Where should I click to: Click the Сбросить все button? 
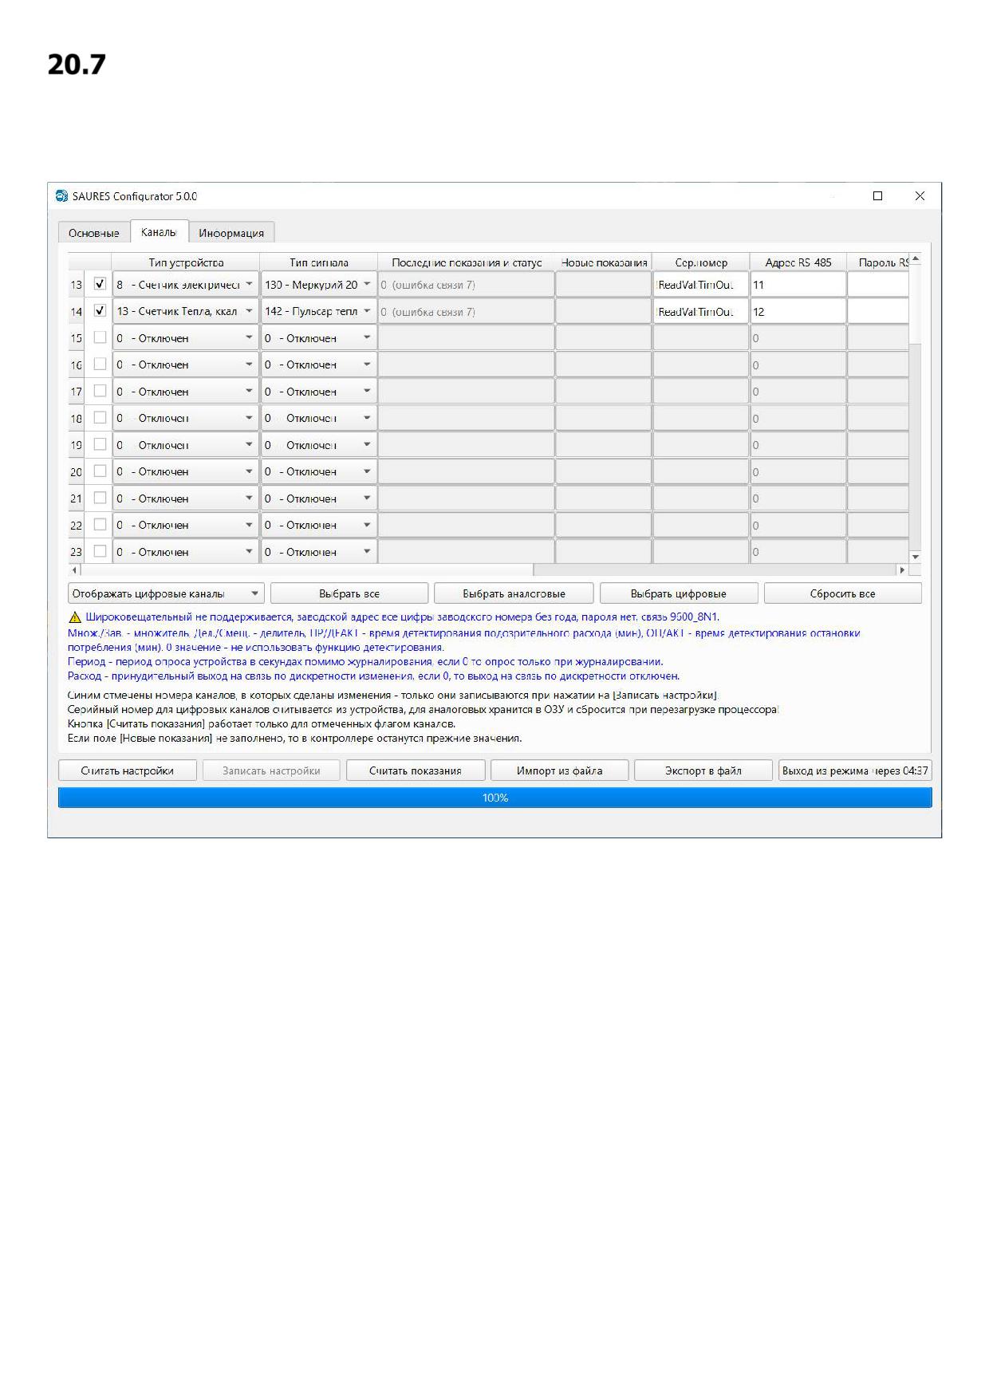(x=843, y=593)
